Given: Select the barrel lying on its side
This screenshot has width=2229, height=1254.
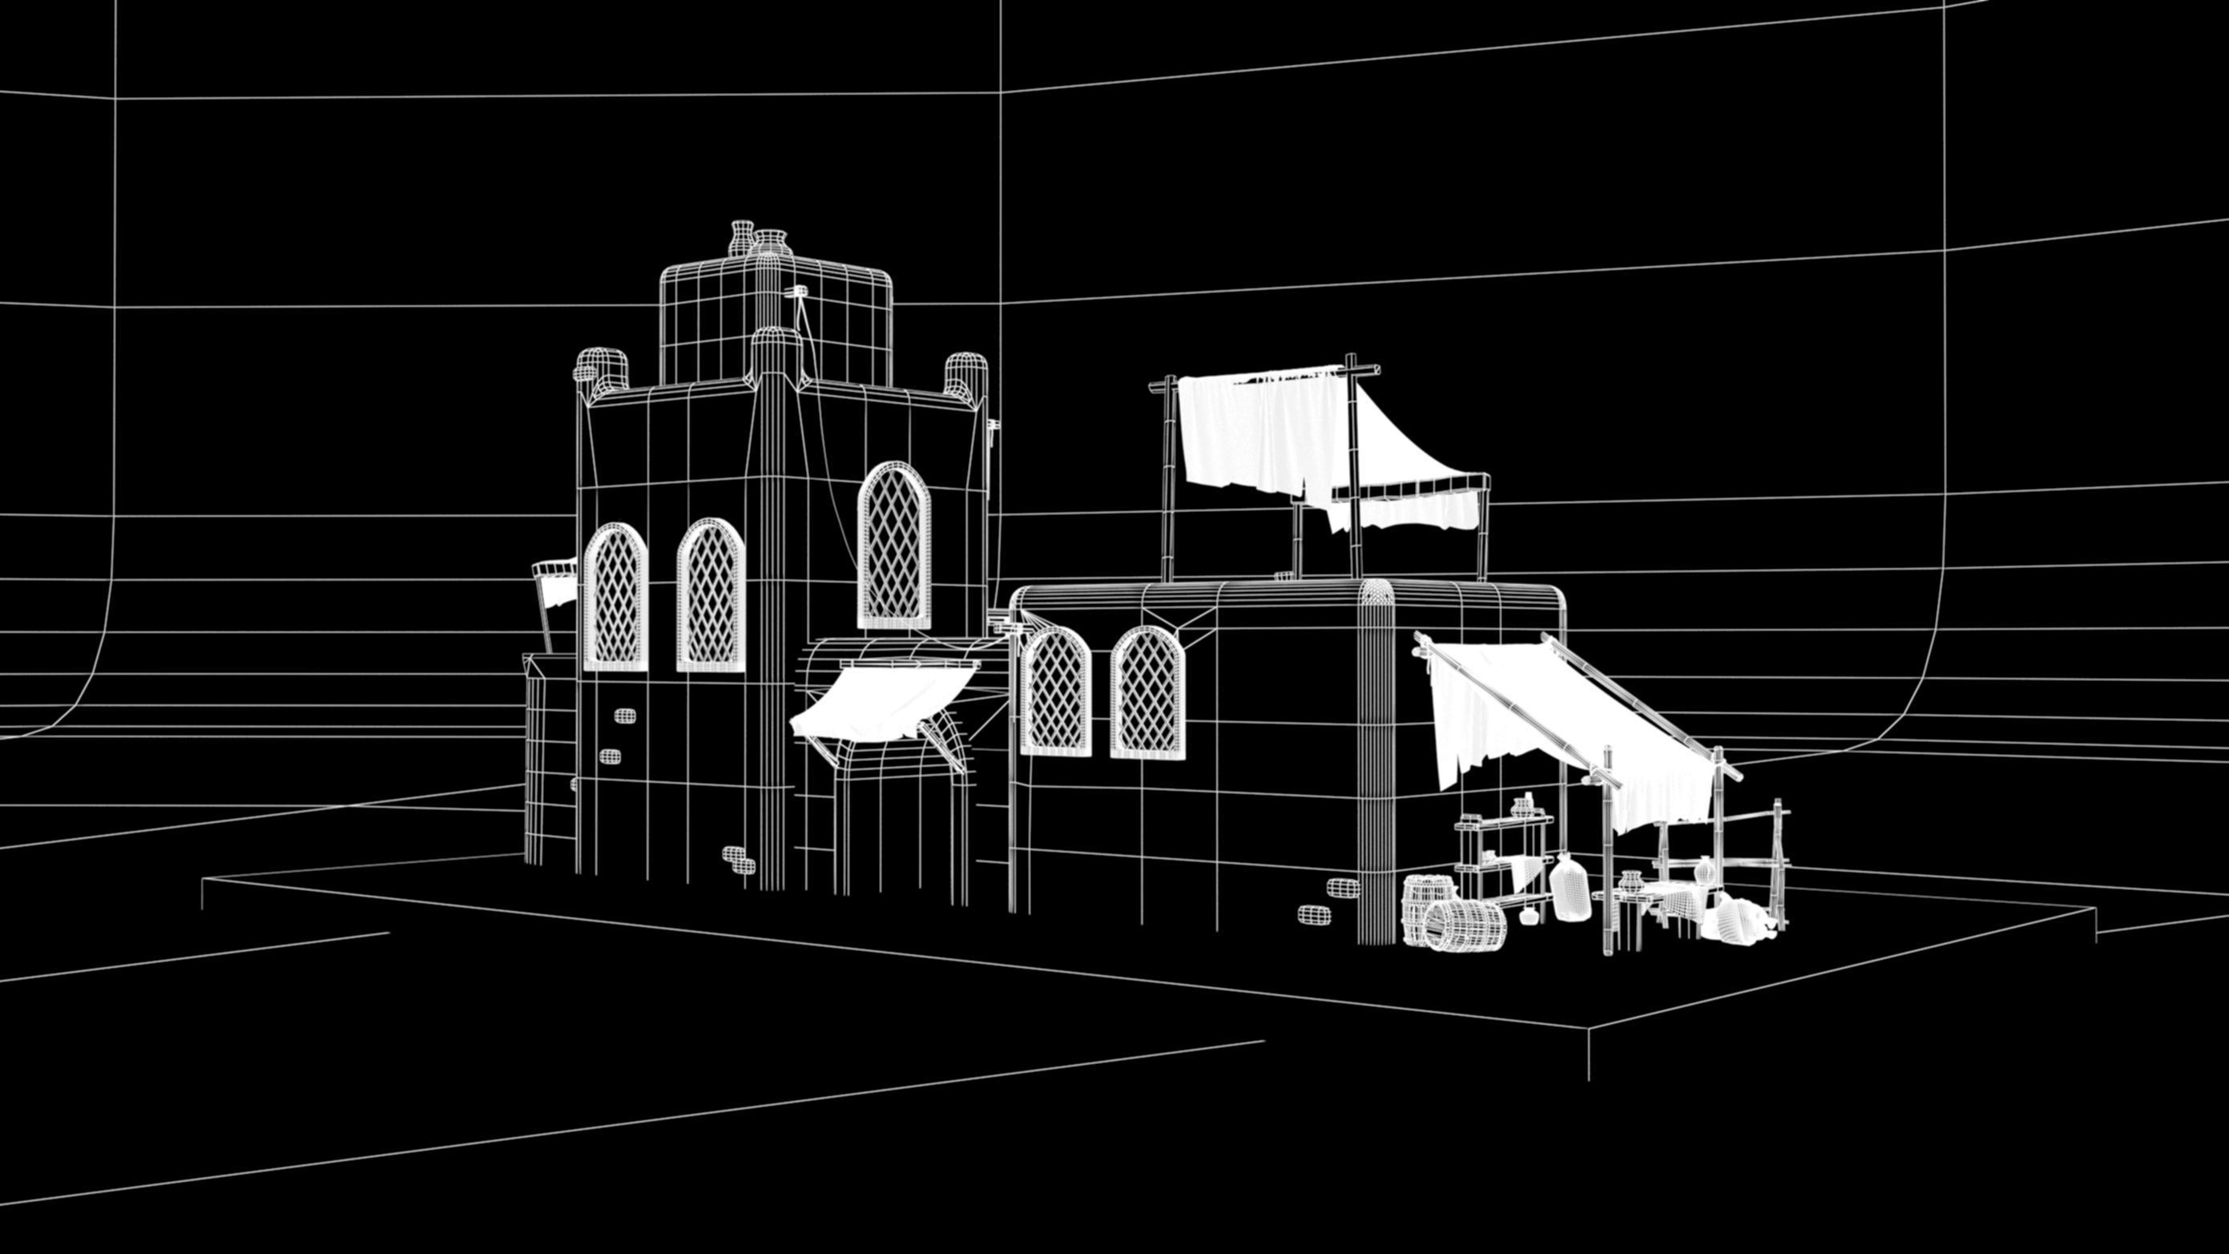Looking at the screenshot, I should [x=1464, y=926].
